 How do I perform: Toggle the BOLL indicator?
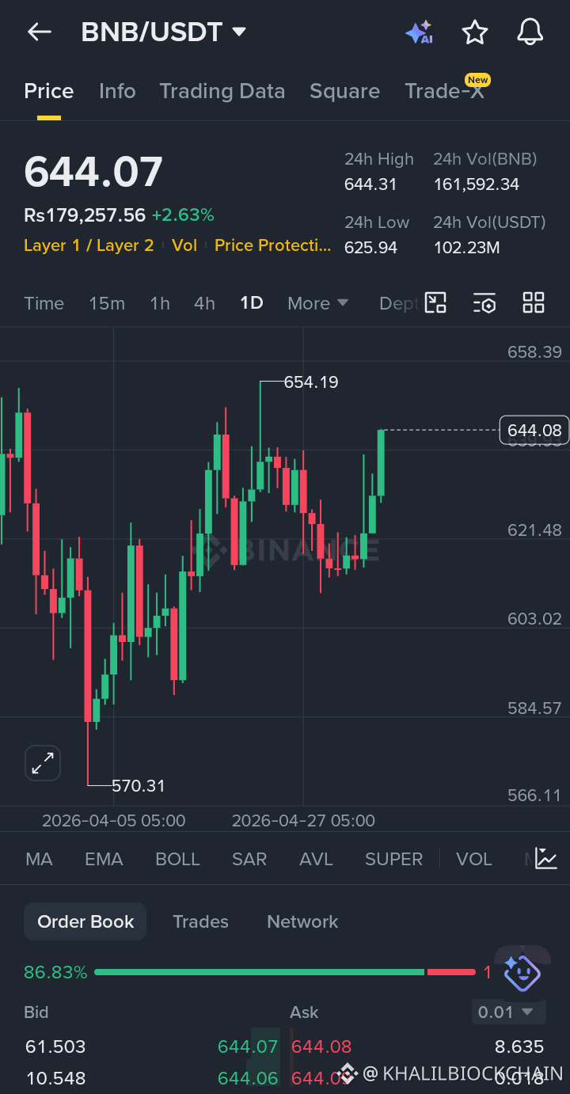click(177, 859)
